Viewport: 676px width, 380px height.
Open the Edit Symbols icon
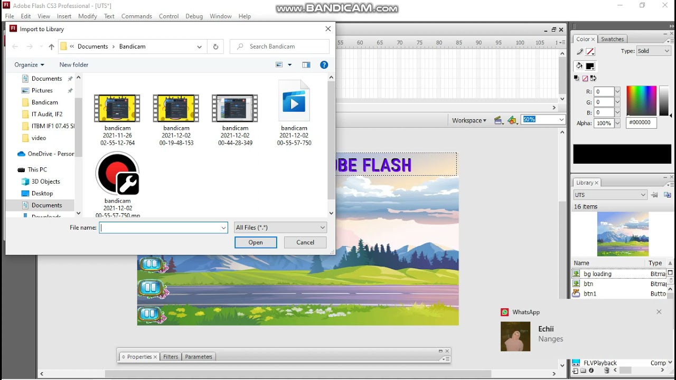pyautogui.click(x=512, y=120)
